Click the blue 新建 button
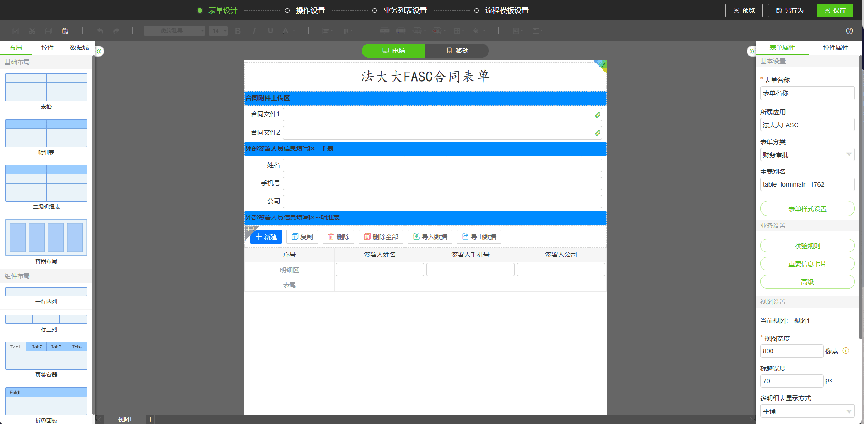Screen dimensions: 864x424 click(x=266, y=236)
